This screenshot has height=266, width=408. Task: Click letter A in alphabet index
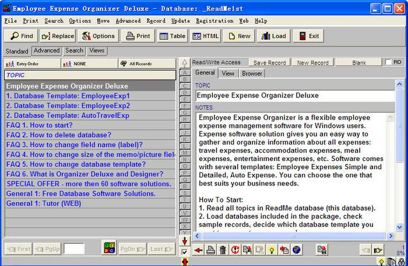coord(185,73)
